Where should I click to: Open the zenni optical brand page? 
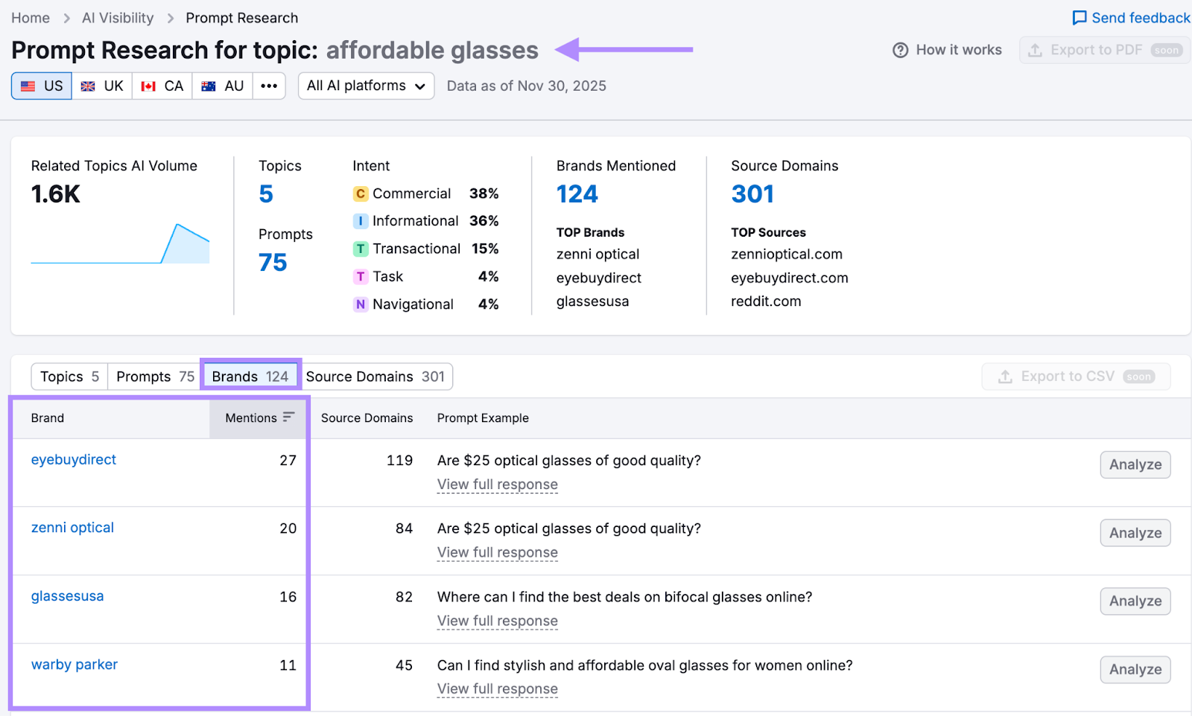tap(72, 528)
